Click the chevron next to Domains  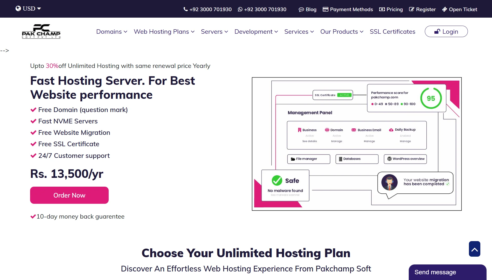[126, 32]
